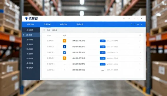Click the orange app icon in the fourth row
167x96 pixels.
point(64,58)
